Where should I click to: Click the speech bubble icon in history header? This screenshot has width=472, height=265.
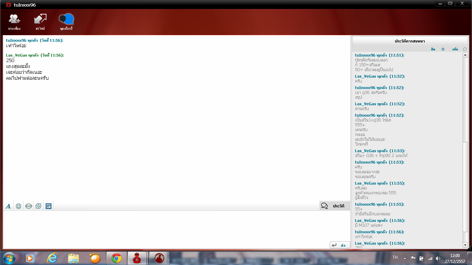[465, 49]
